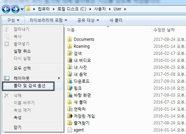Open 라이브러리에 포함 dropdown

click(48, 20)
